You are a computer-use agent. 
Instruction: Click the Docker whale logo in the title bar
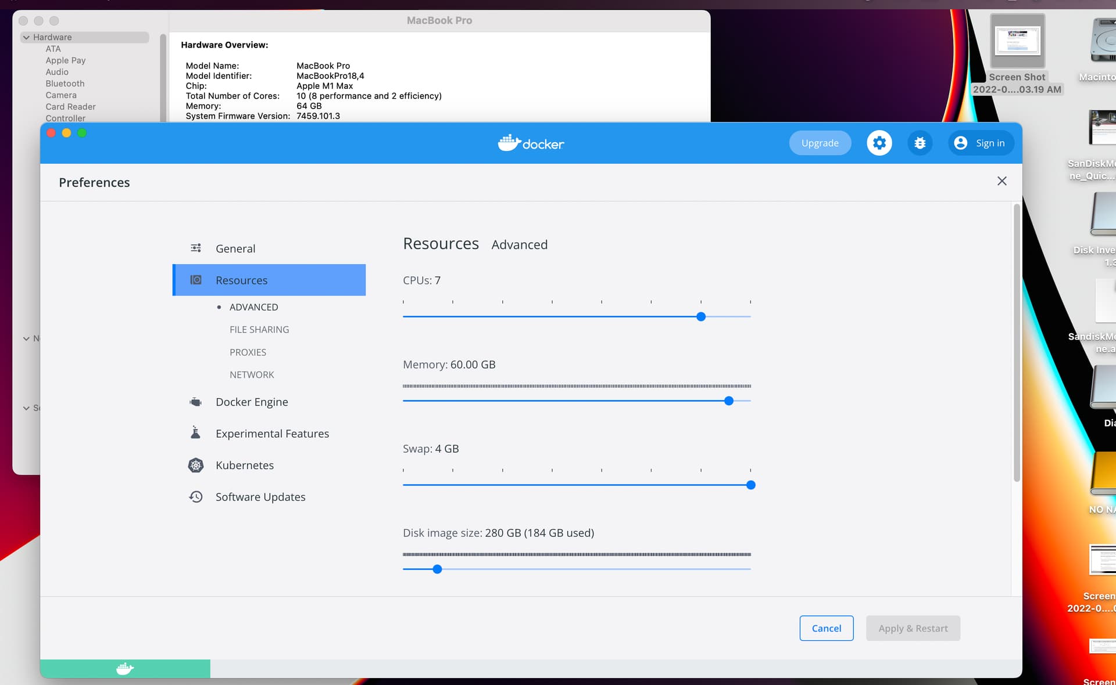pyautogui.click(x=509, y=143)
